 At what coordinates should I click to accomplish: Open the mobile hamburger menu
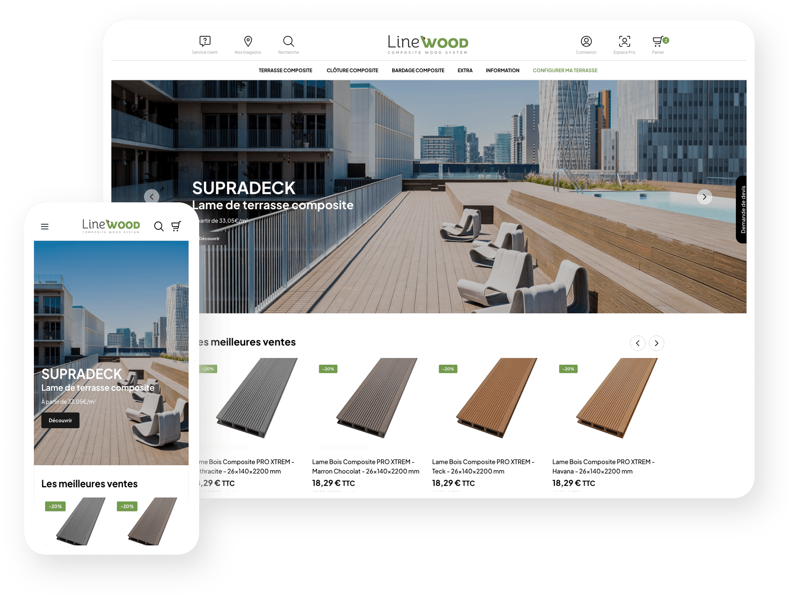(x=45, y=227)
